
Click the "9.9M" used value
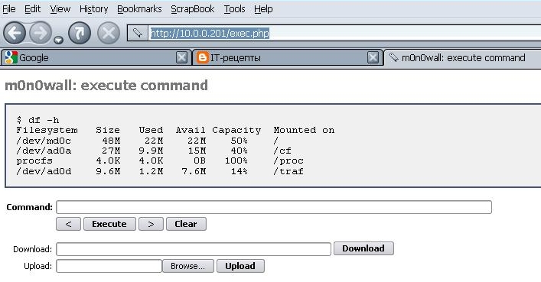coord(151,151)
